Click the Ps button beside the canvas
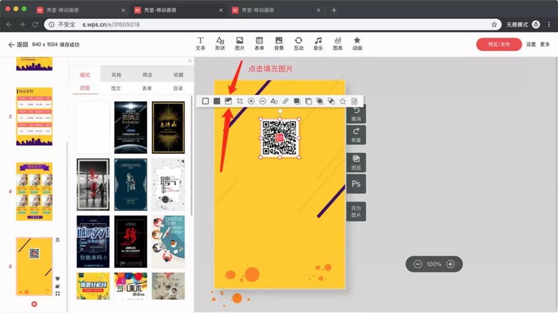The height and width of the screenshot is (313, 558). (356, 184)
